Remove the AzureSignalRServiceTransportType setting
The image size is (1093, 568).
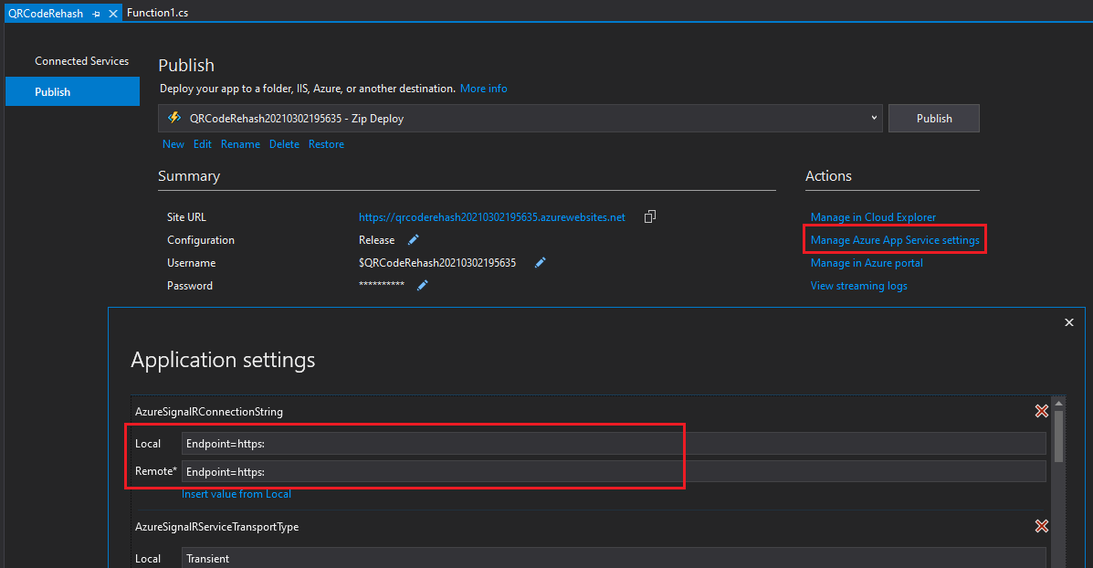(1042, 526)
